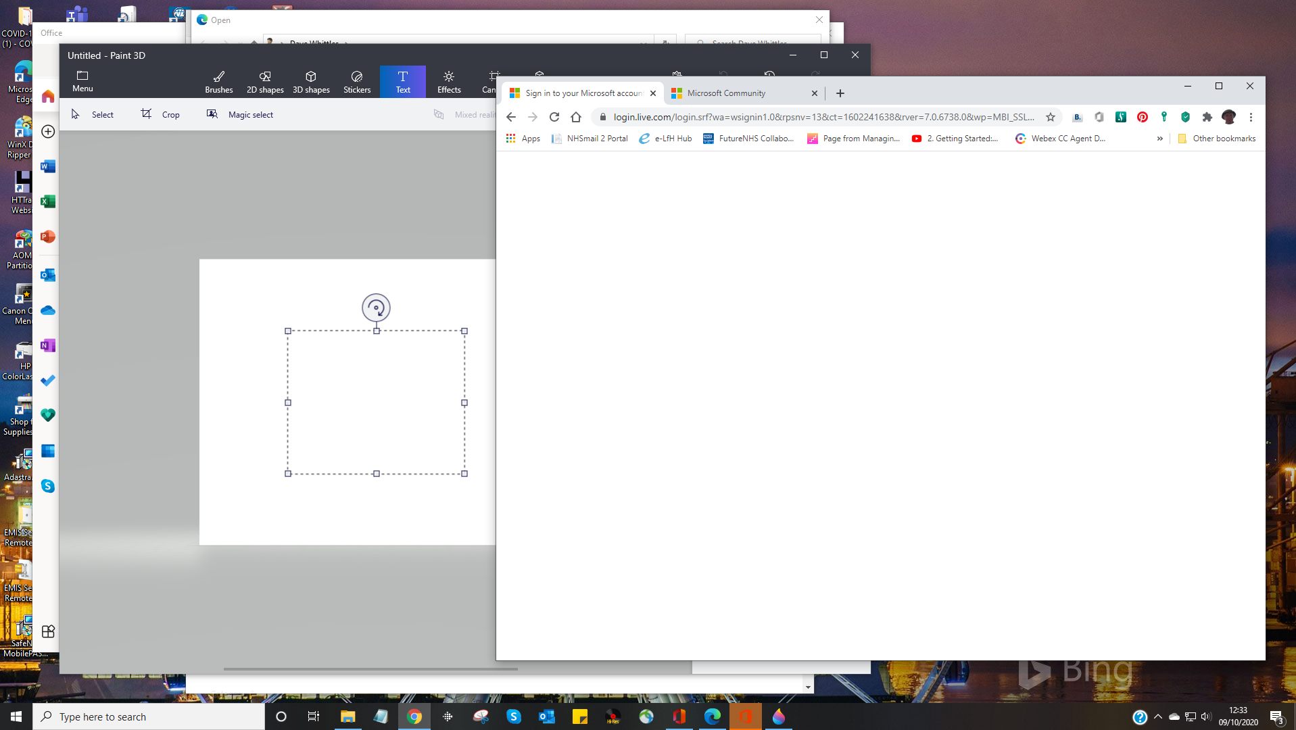Open Chrome's three-dot menu
This screenshot has width=1296, height=730.
click(x=1251, y=117)
